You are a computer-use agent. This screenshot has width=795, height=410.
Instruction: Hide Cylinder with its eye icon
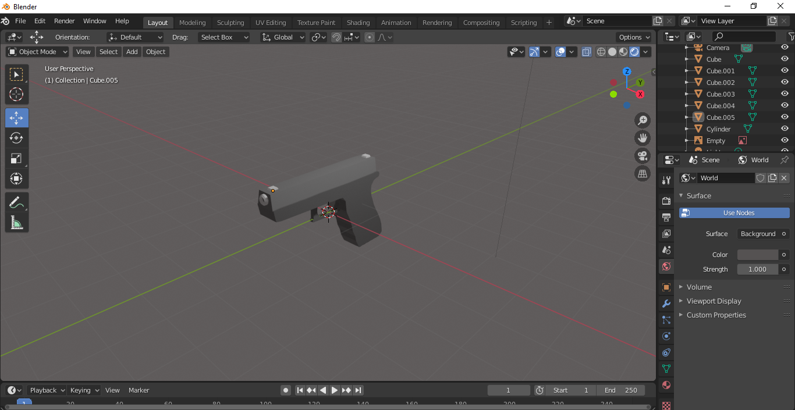click(785, 129)
